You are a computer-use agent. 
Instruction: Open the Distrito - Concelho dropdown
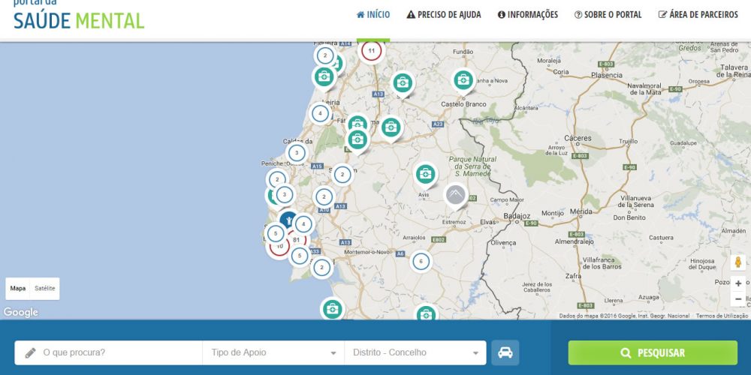tap(415, 352)
